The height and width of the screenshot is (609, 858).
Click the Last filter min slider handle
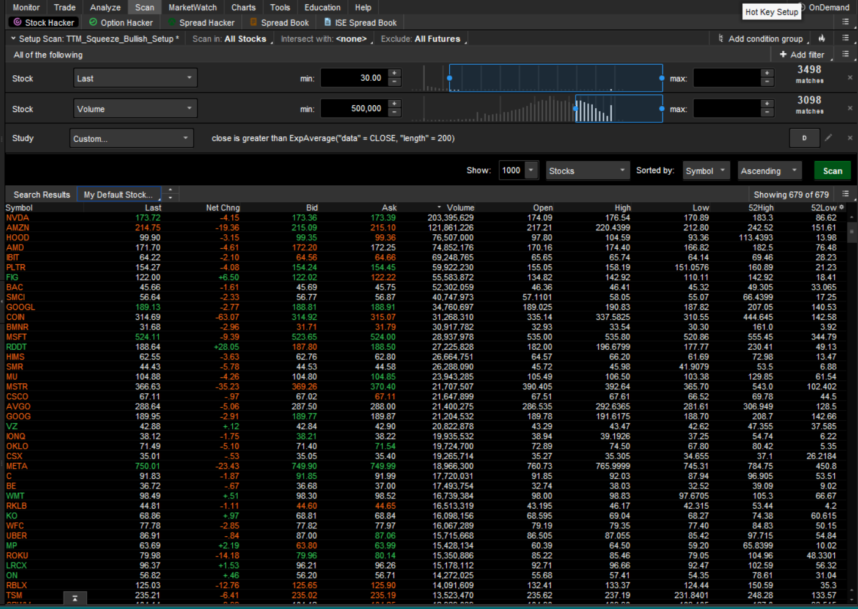coord(450,78)
